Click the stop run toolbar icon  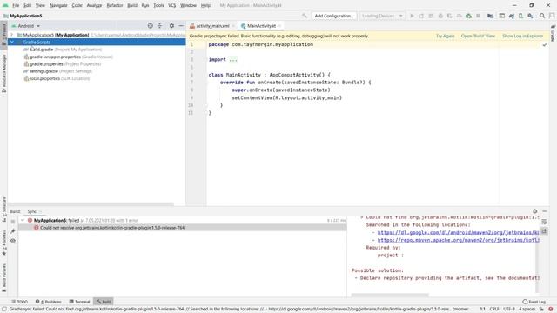478,16
